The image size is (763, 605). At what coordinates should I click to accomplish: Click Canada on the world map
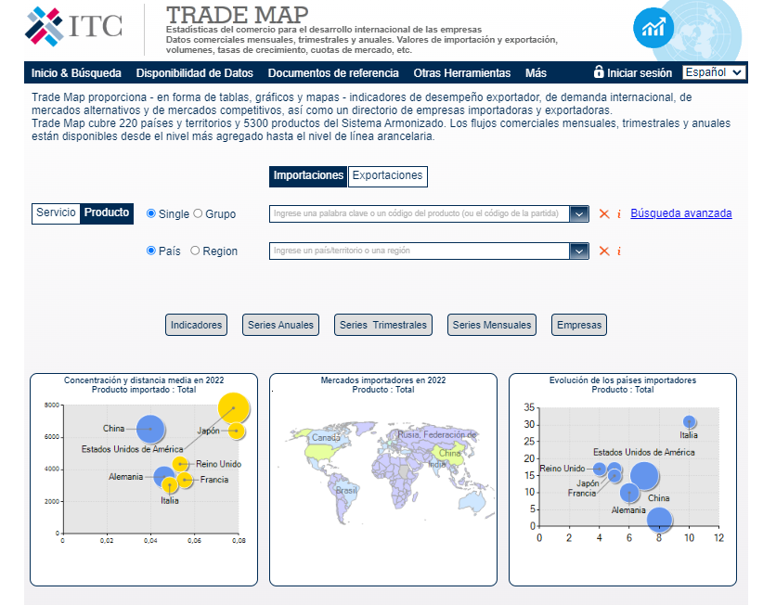tap(326, 438)
